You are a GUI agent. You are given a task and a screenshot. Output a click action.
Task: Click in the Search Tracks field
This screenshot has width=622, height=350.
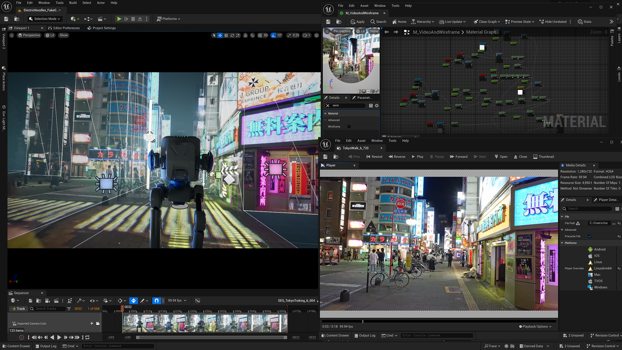47,309
